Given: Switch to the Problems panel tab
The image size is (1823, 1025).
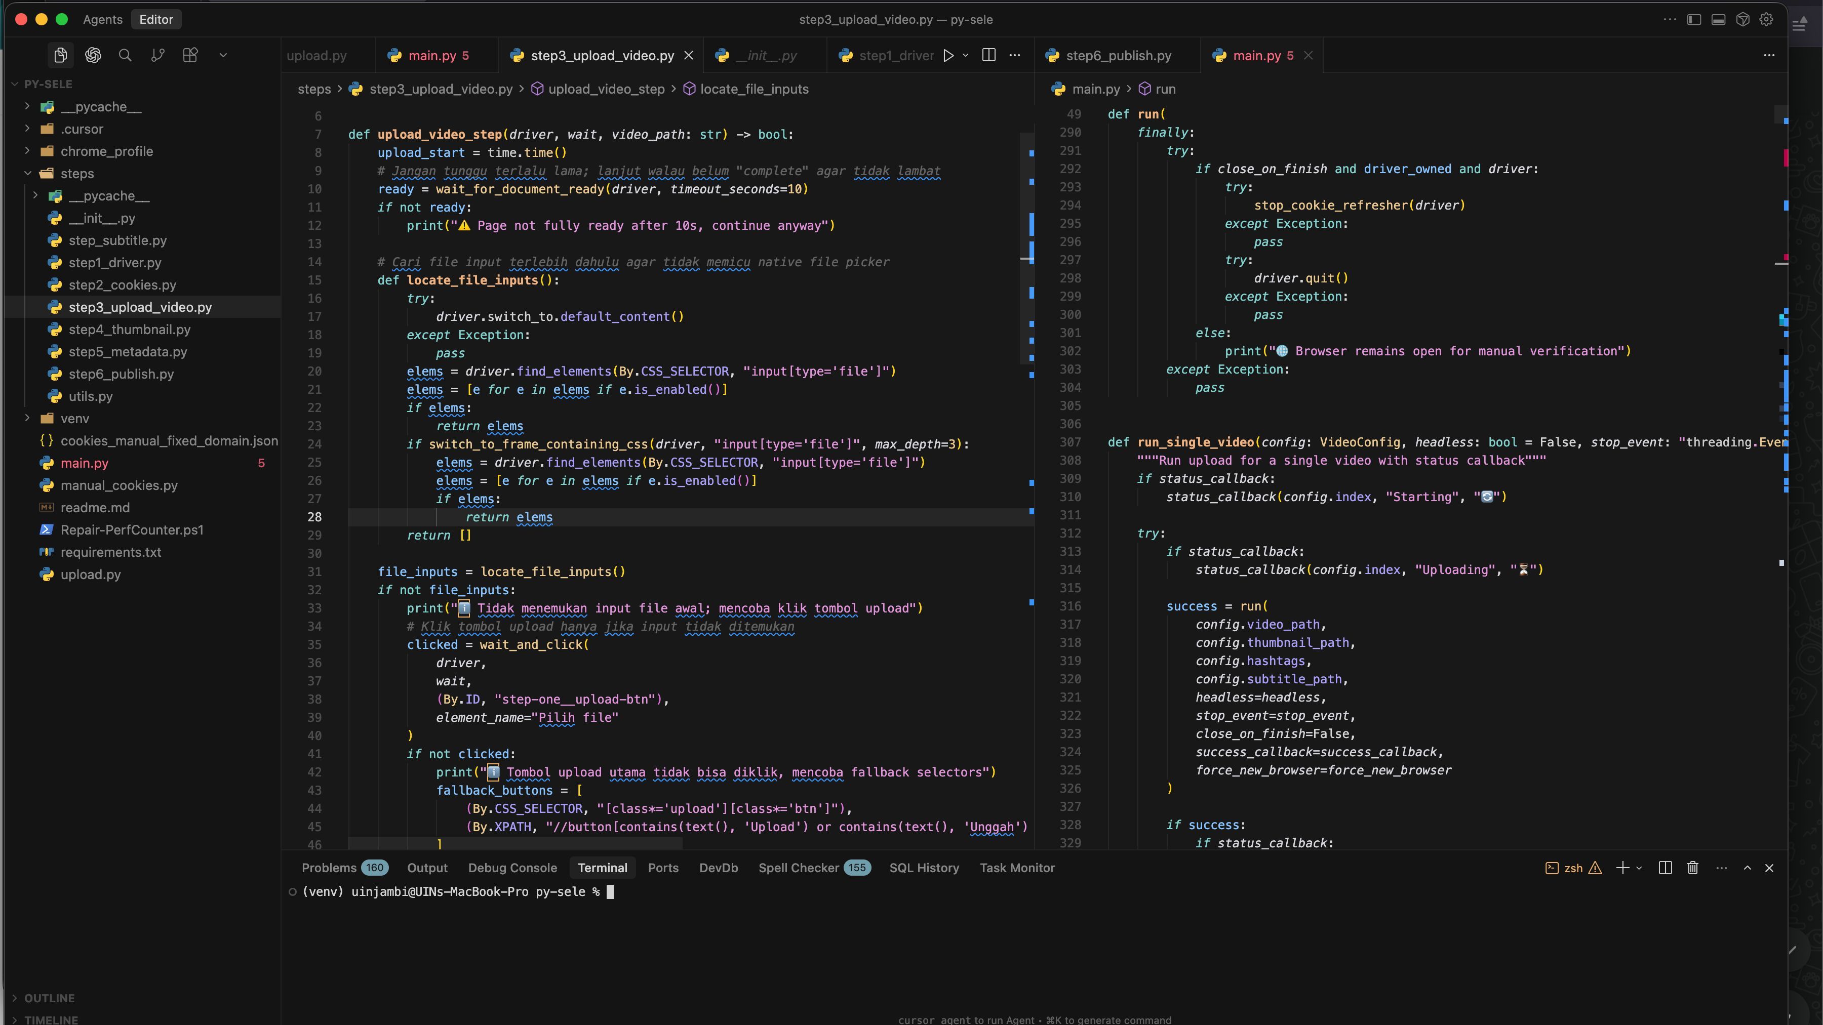Looking at the screenshot, I should click(329, 868).
